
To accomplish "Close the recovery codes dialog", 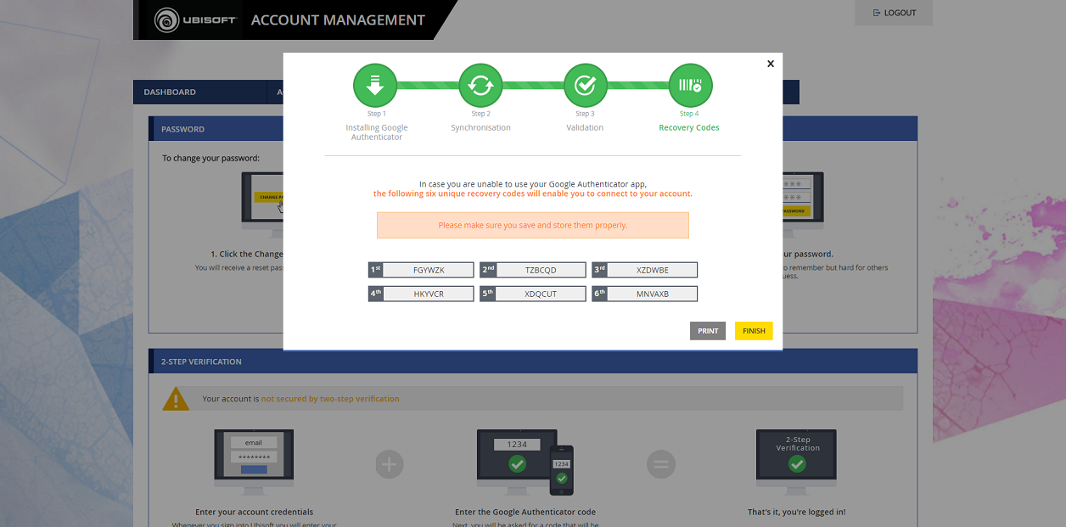I will pos(771,64).
